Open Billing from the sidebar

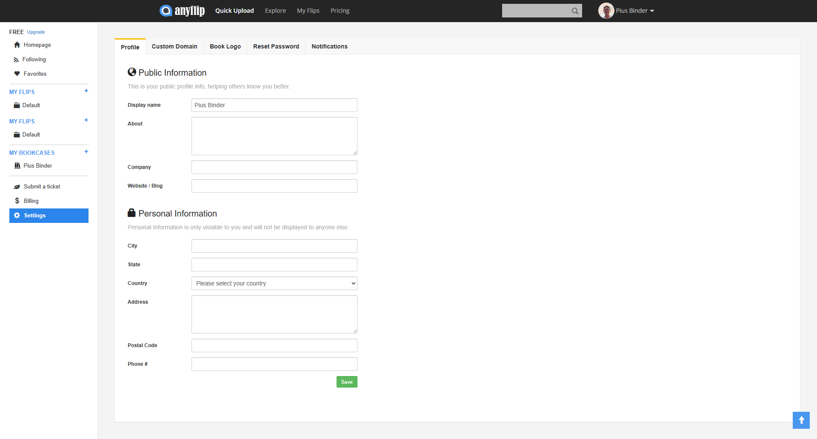click(x=31, y=201)
